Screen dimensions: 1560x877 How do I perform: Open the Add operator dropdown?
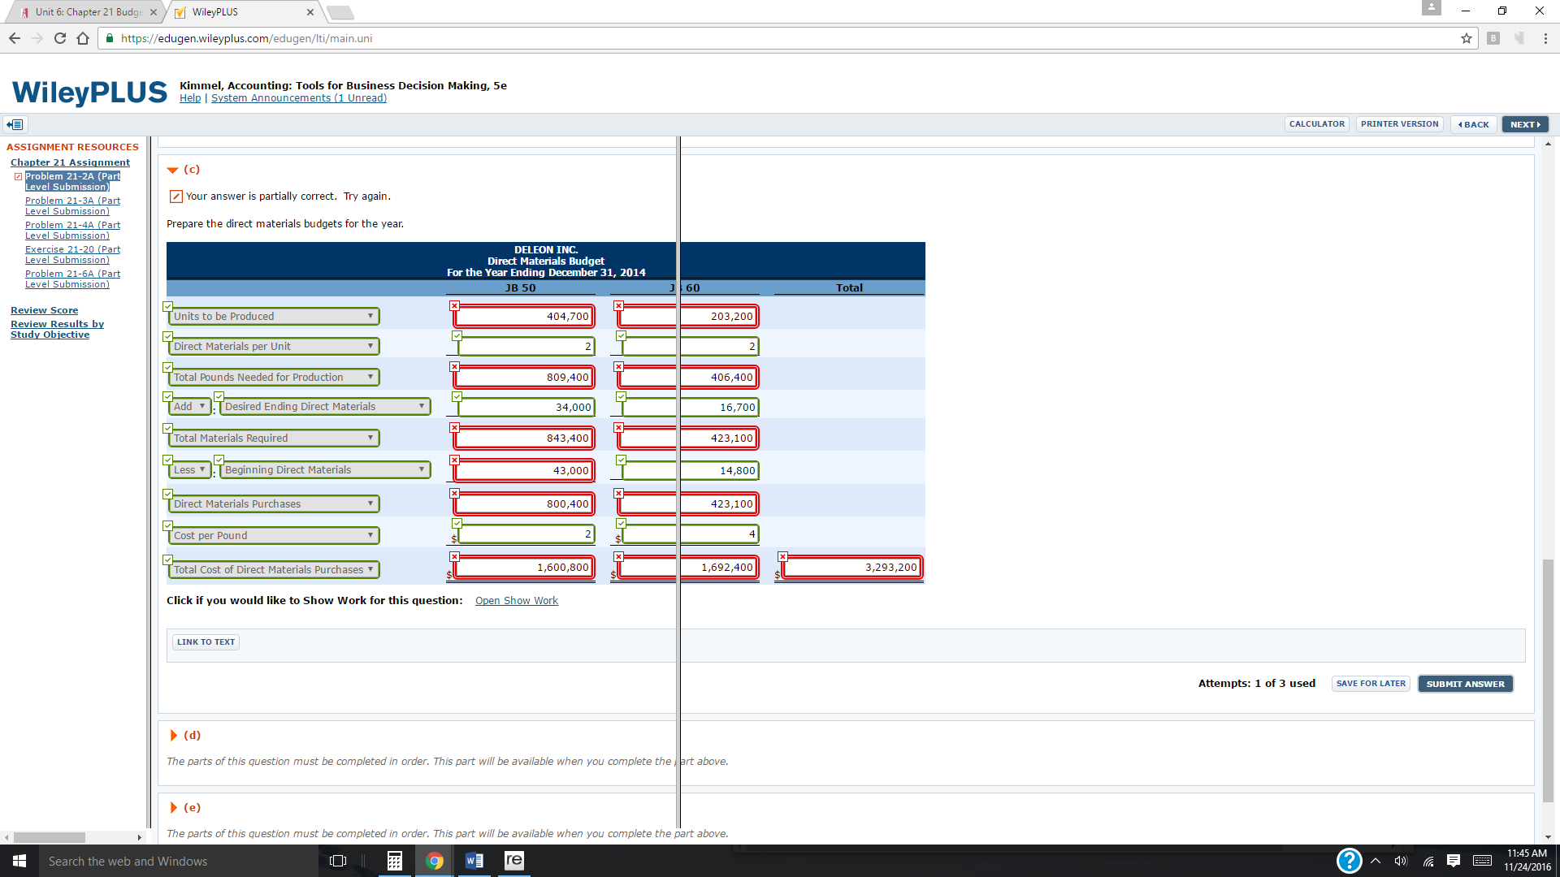click(189, 407)
